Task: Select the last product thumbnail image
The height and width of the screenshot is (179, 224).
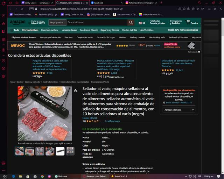Action: [x=70, y=151]
